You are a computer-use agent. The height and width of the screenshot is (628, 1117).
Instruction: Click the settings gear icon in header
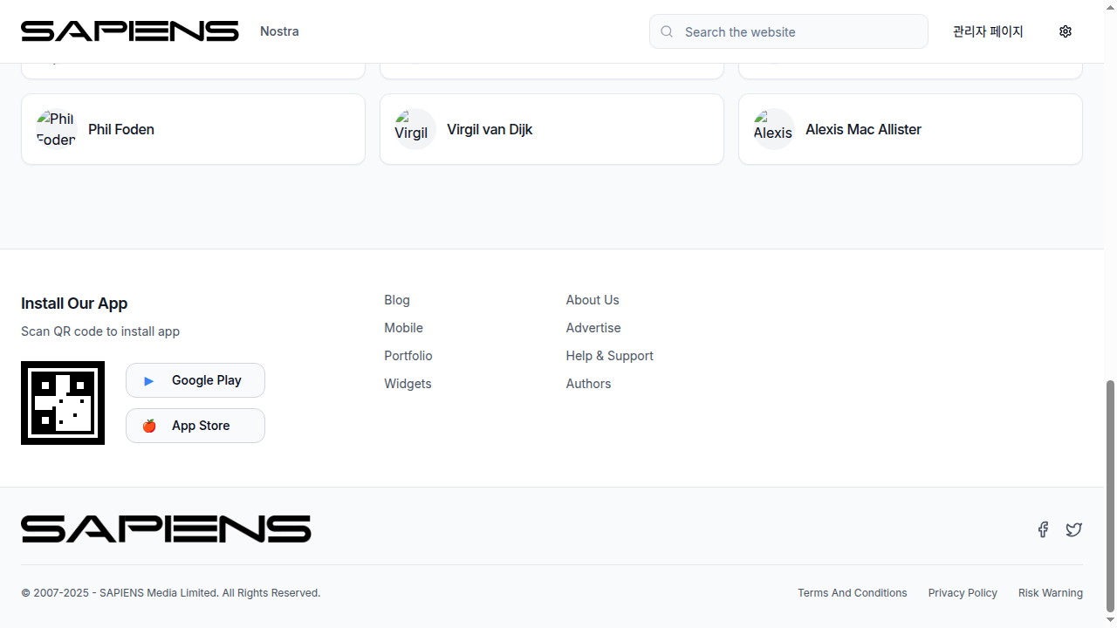(x=1065, y=31)
